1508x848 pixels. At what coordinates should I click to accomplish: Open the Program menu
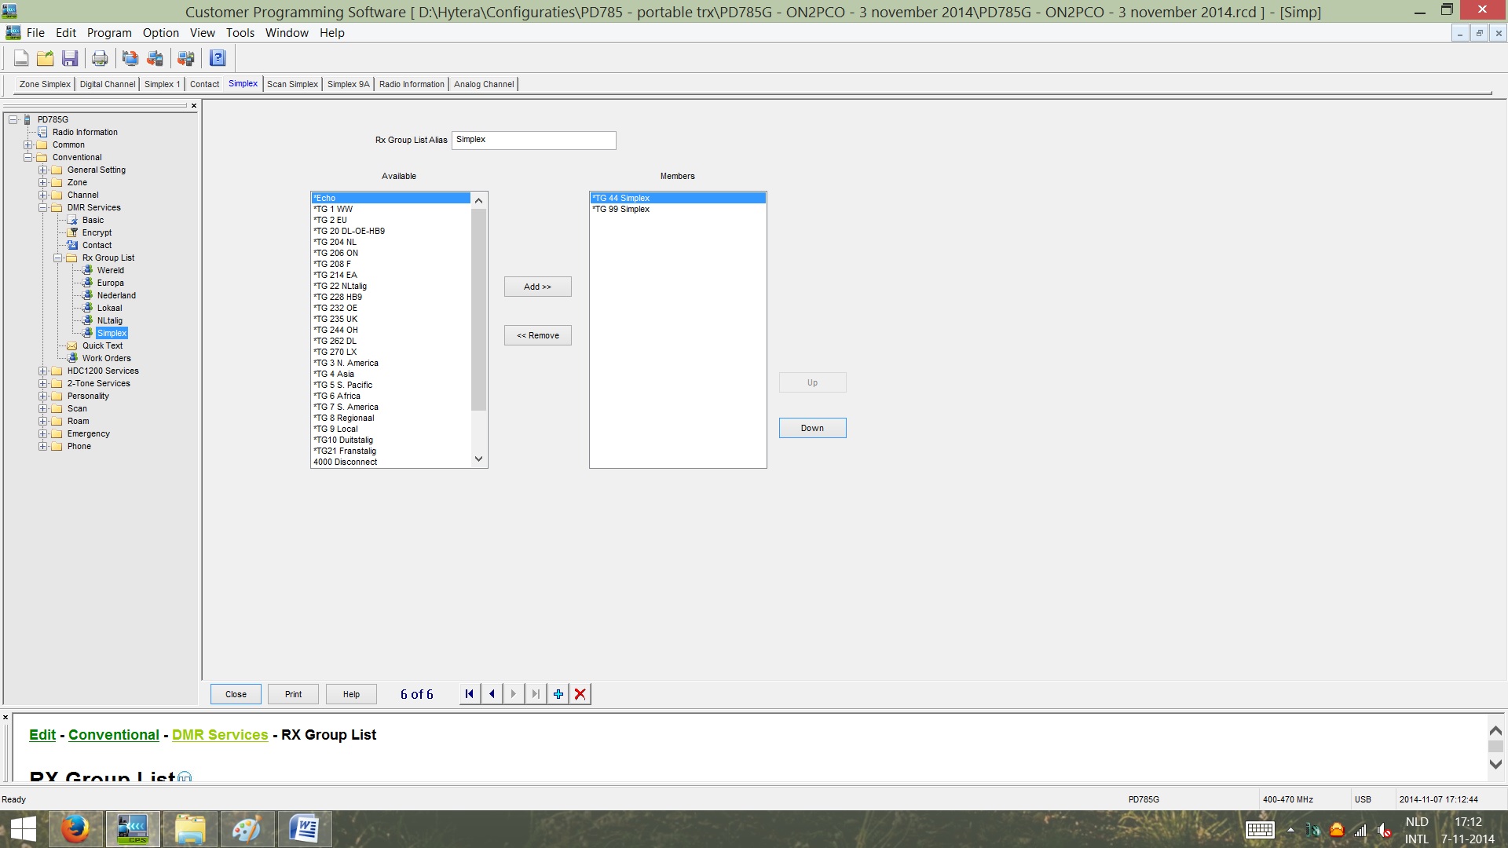tap(109, 33)
